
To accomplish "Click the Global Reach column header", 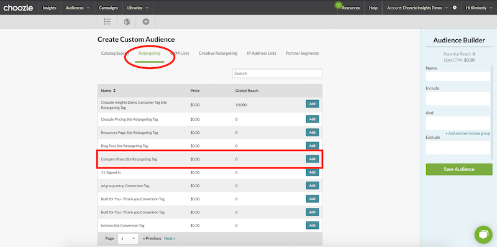I will (x=247, y=91).
